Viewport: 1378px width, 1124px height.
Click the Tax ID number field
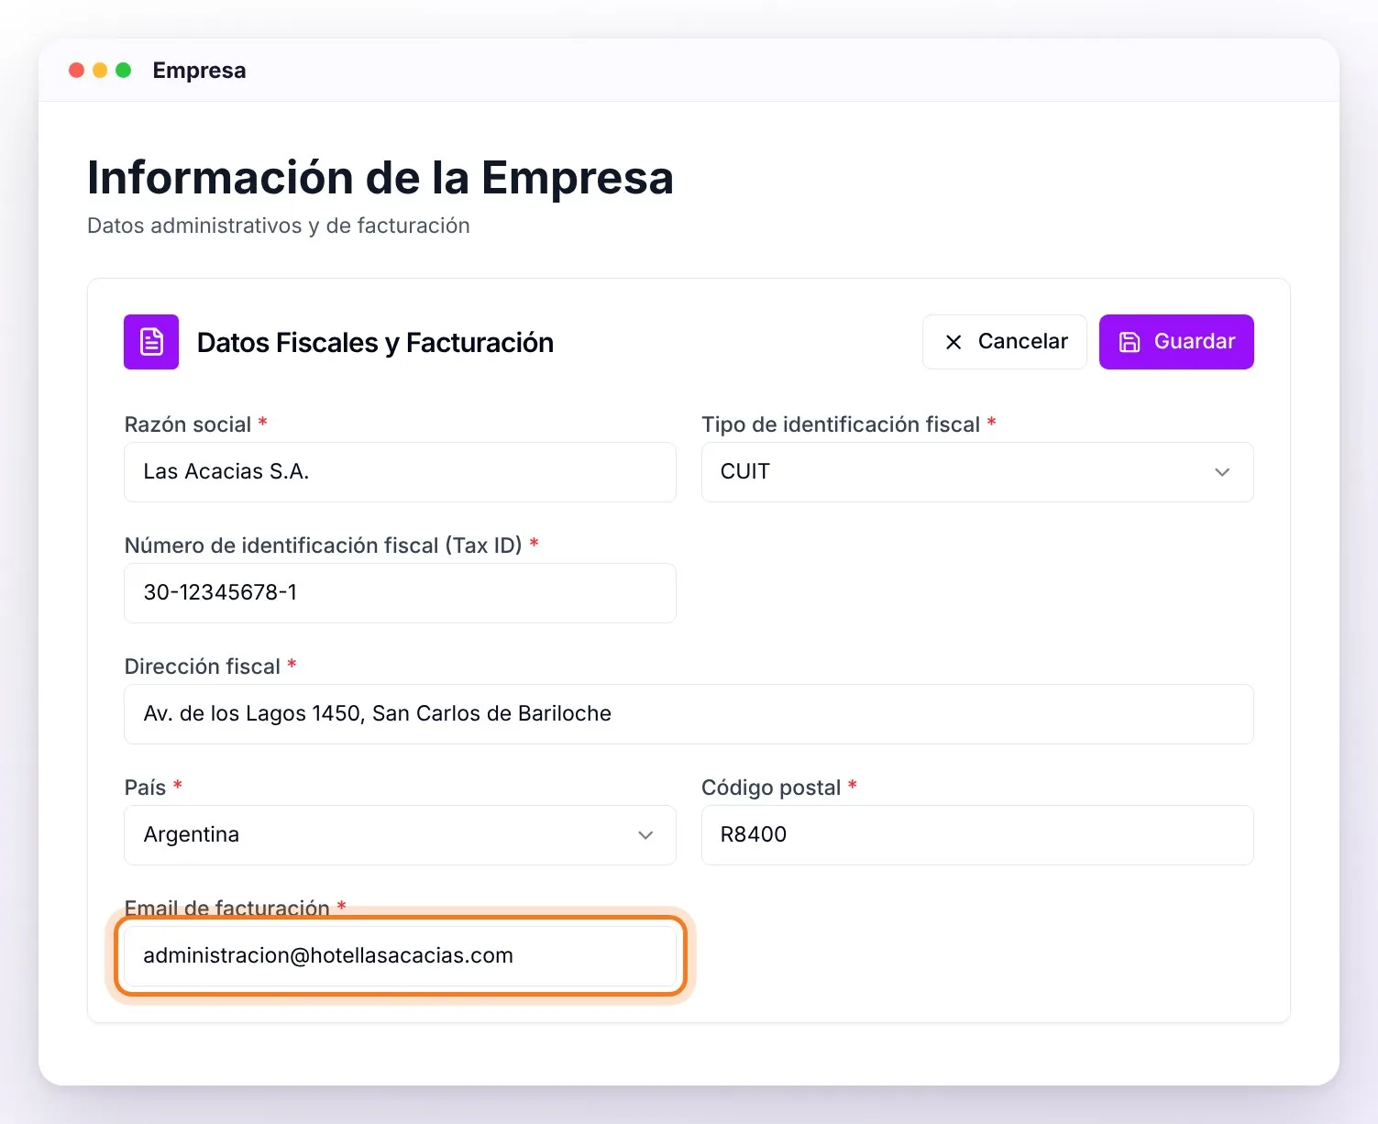pos(400,593)
